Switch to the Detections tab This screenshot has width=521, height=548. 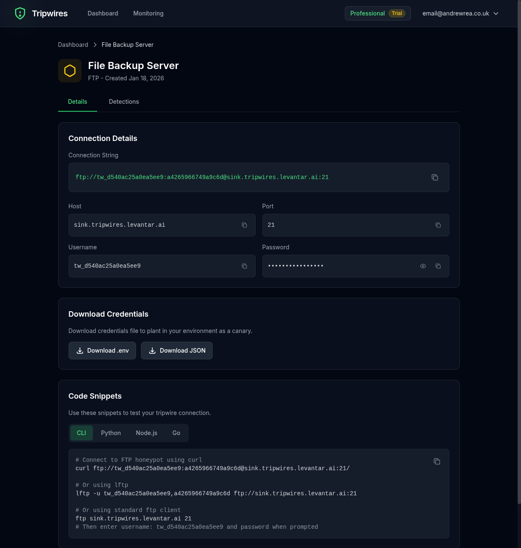124,102
